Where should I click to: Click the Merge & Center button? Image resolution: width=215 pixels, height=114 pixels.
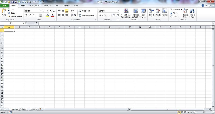[87, 16]
